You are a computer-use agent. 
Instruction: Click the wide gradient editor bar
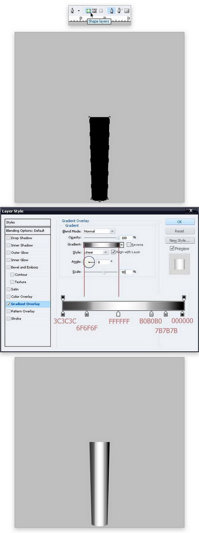[x=123, y=305]
